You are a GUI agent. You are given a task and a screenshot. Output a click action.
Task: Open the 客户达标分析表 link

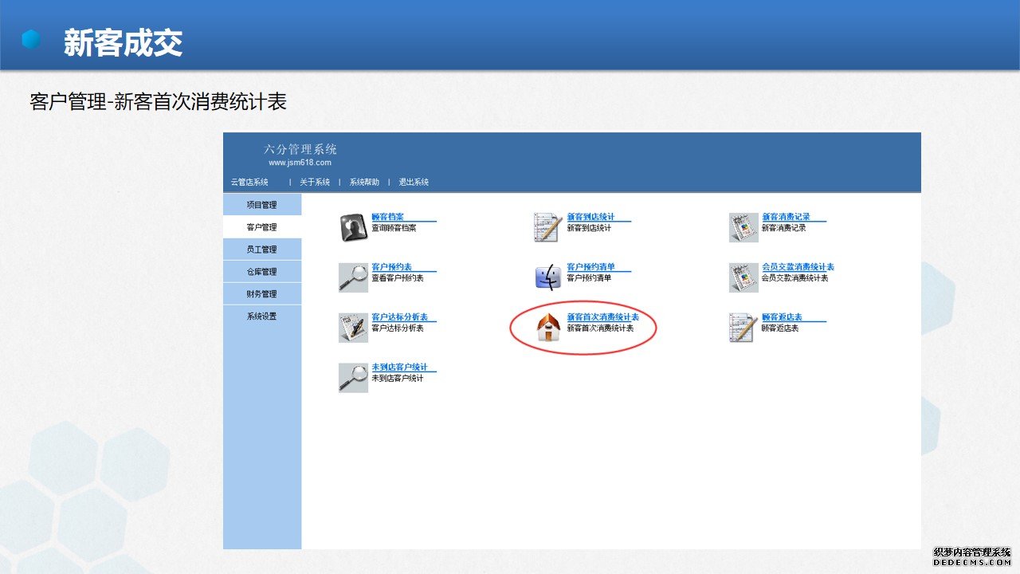399,317
